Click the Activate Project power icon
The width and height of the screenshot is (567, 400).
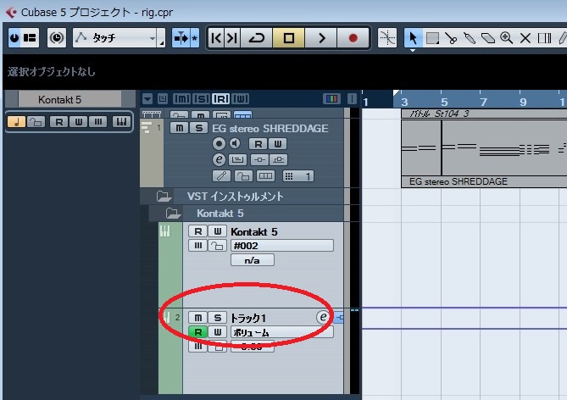14,37
